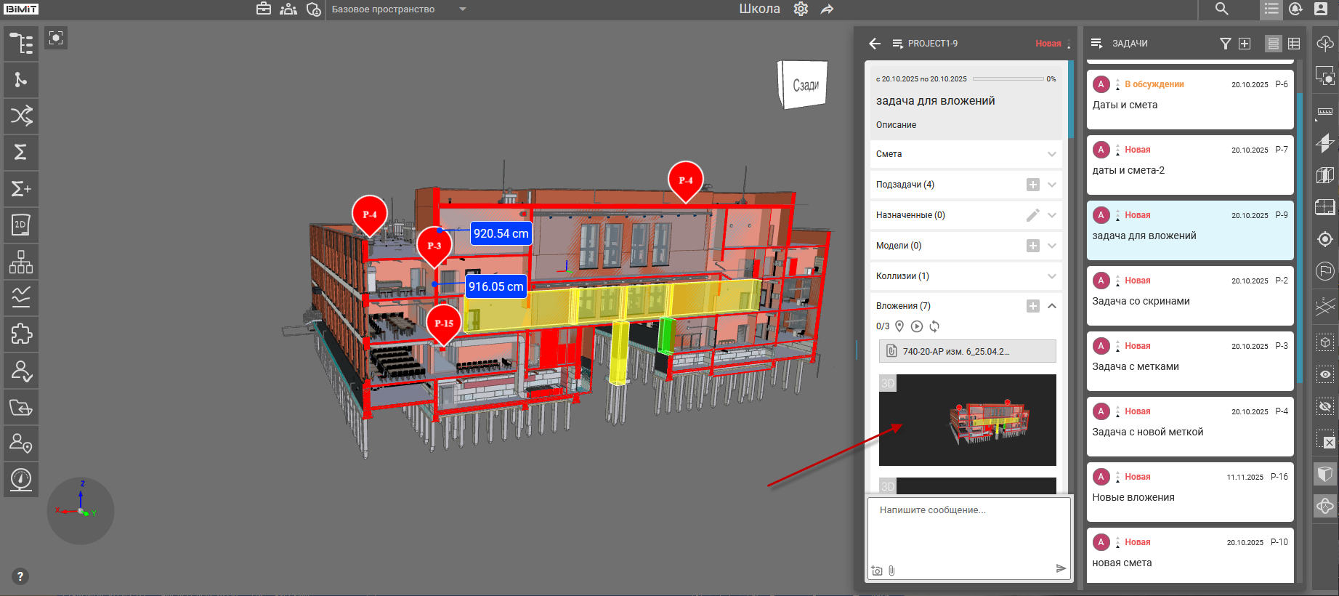Screen dimensions: 1339x596
Task: Open the model tree structure icon
Action: tap(21, 44)
